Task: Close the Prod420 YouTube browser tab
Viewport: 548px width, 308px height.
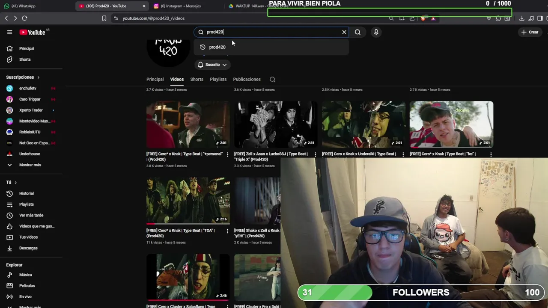Action: pyautogui.click(x=144, y=6)
